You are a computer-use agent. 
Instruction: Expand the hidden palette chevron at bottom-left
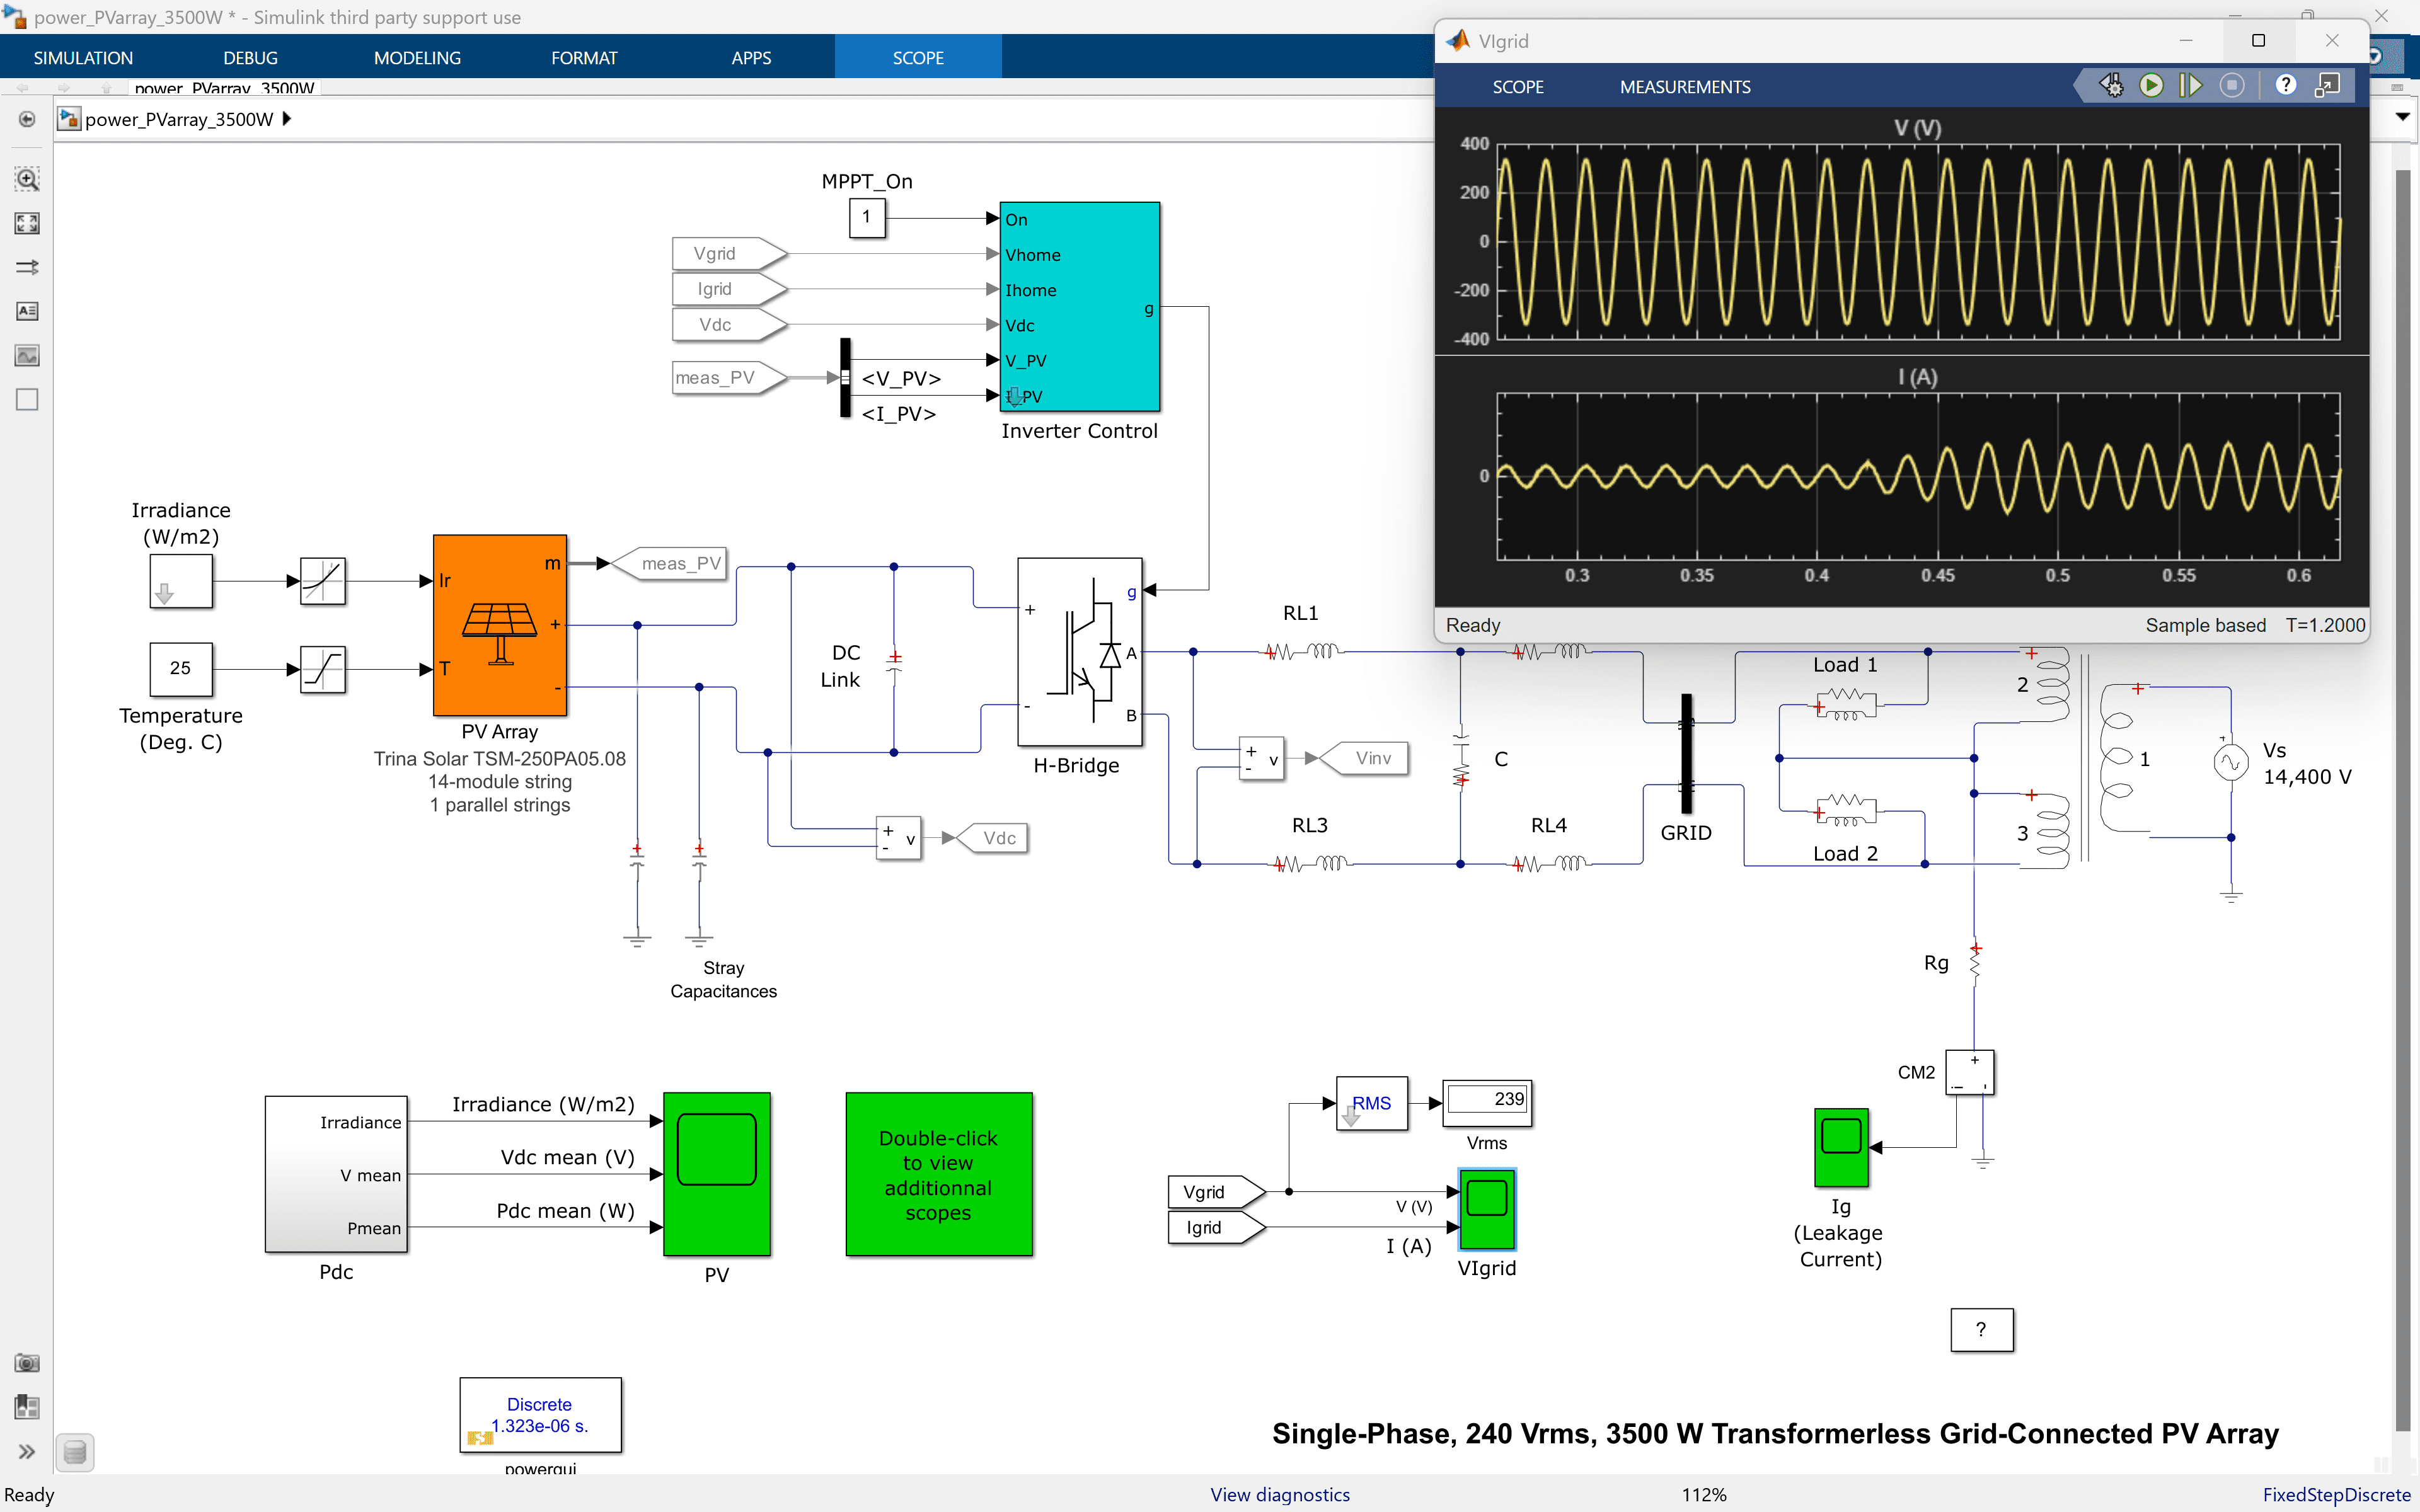(27, 1451)
